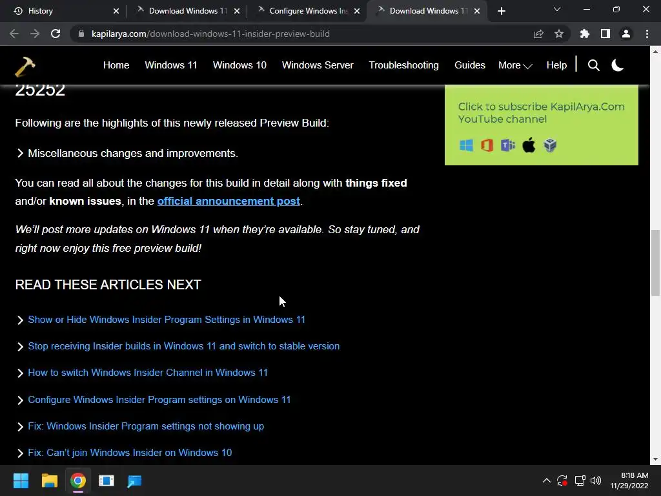Open the remote desktop app in taskbar

click(134, 480)
